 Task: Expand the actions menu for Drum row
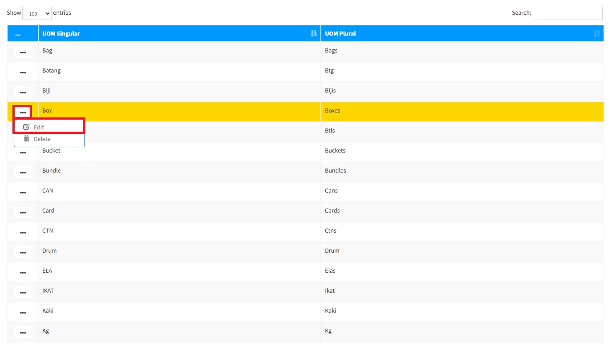pos(23,252)
